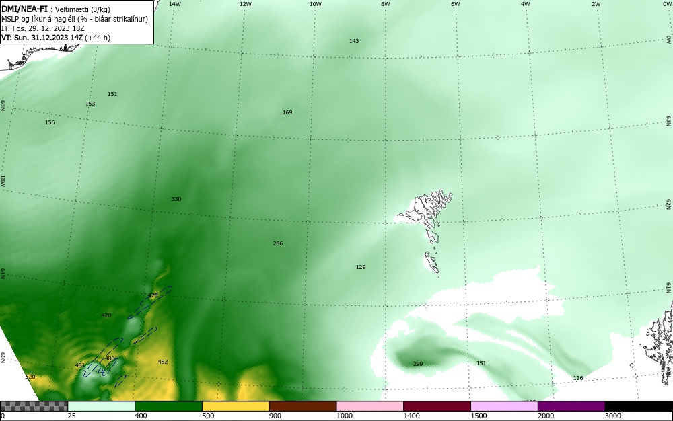Click the DMI/NEA-FI title text

pyautogui.click(x=24, y=9)
